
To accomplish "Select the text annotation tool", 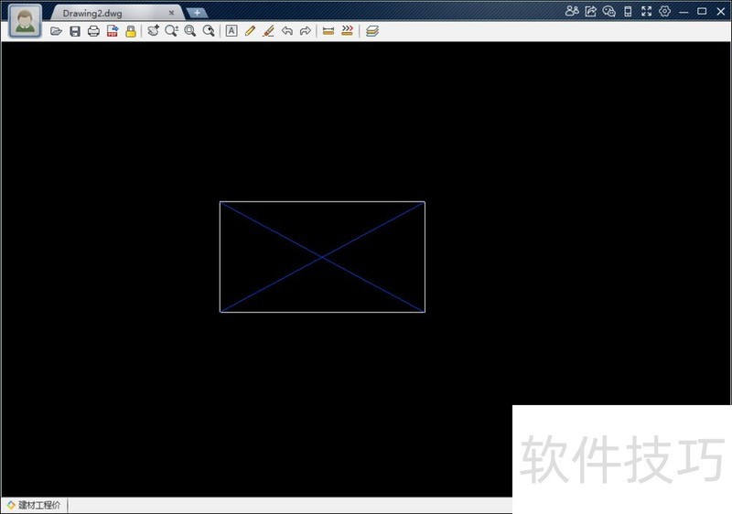I will (x=231, y=31).
